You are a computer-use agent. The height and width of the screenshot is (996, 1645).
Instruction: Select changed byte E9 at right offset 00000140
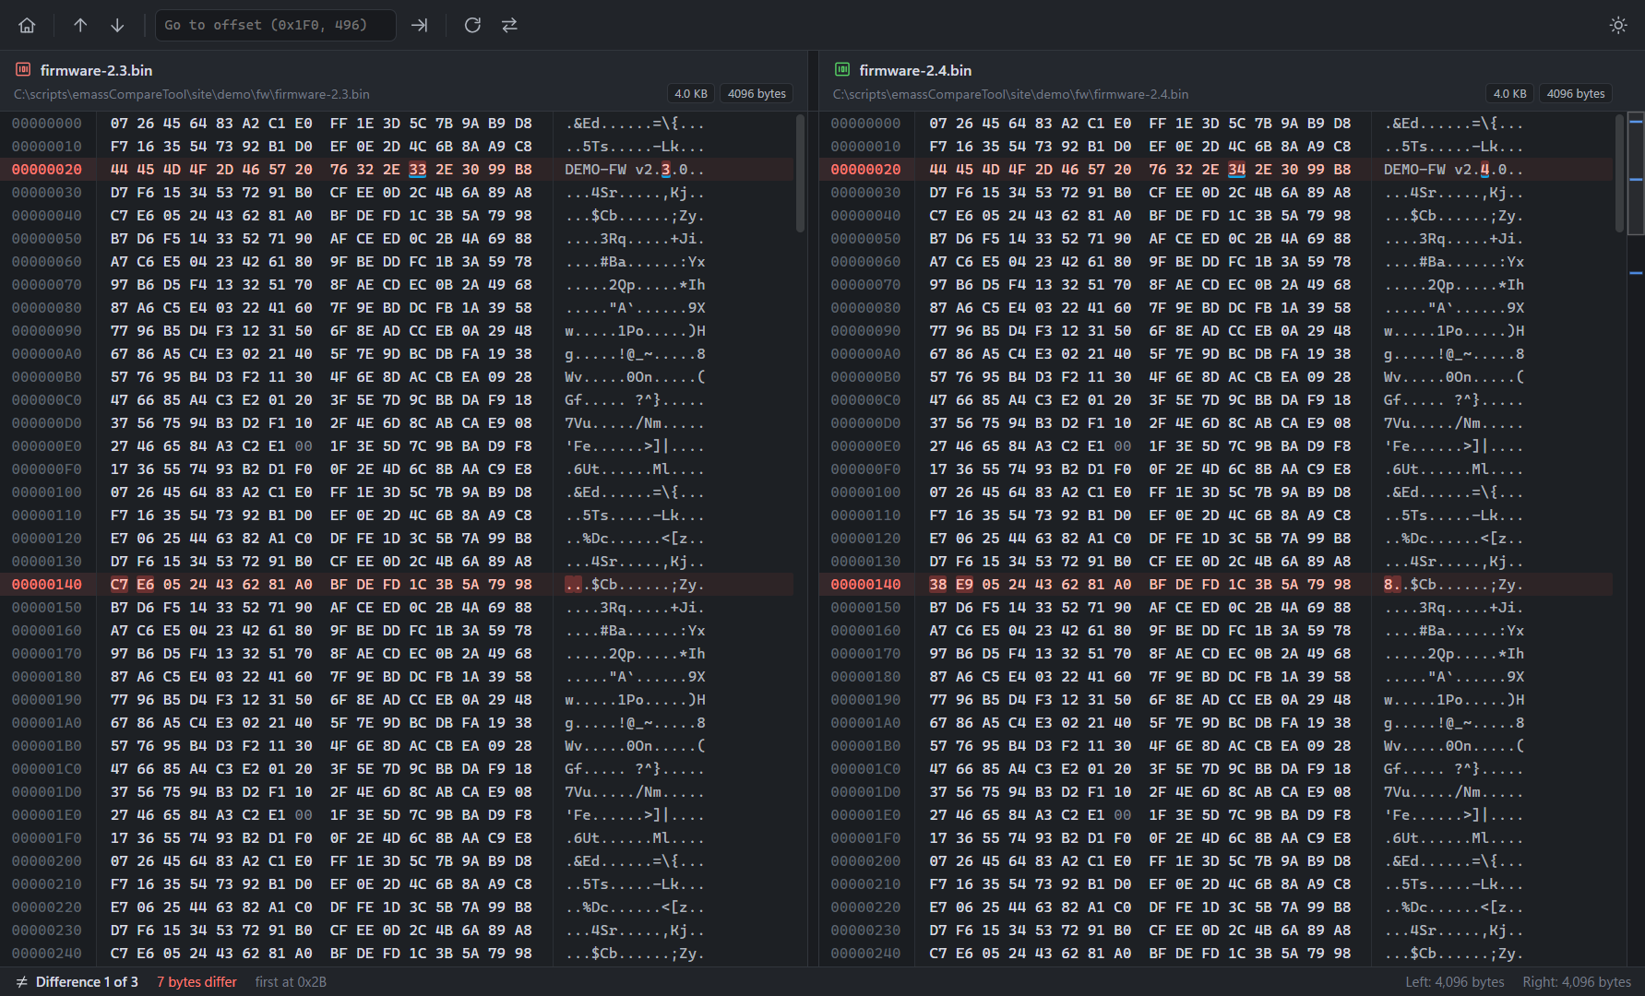[964, 585]
